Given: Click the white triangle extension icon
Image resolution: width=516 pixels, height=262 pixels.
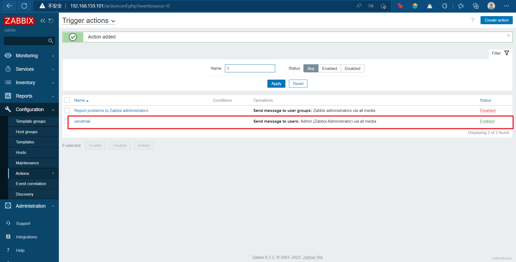Looking at the screenshot, I should 430,6.
